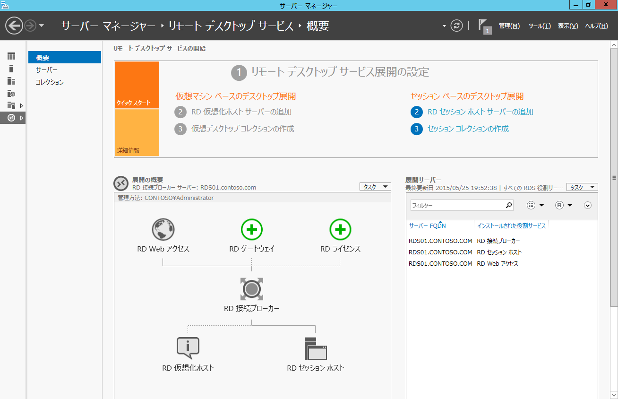Viewport: 618px width, 399px height.
Task: Open the notifications flag icon
Action: 483,25
